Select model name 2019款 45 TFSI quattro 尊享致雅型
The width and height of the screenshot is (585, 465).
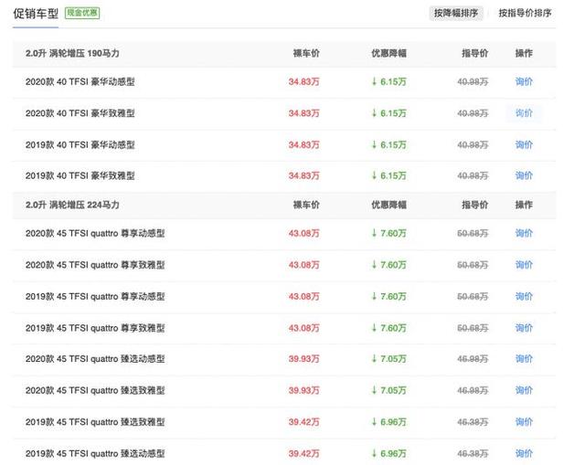(95, 328)
